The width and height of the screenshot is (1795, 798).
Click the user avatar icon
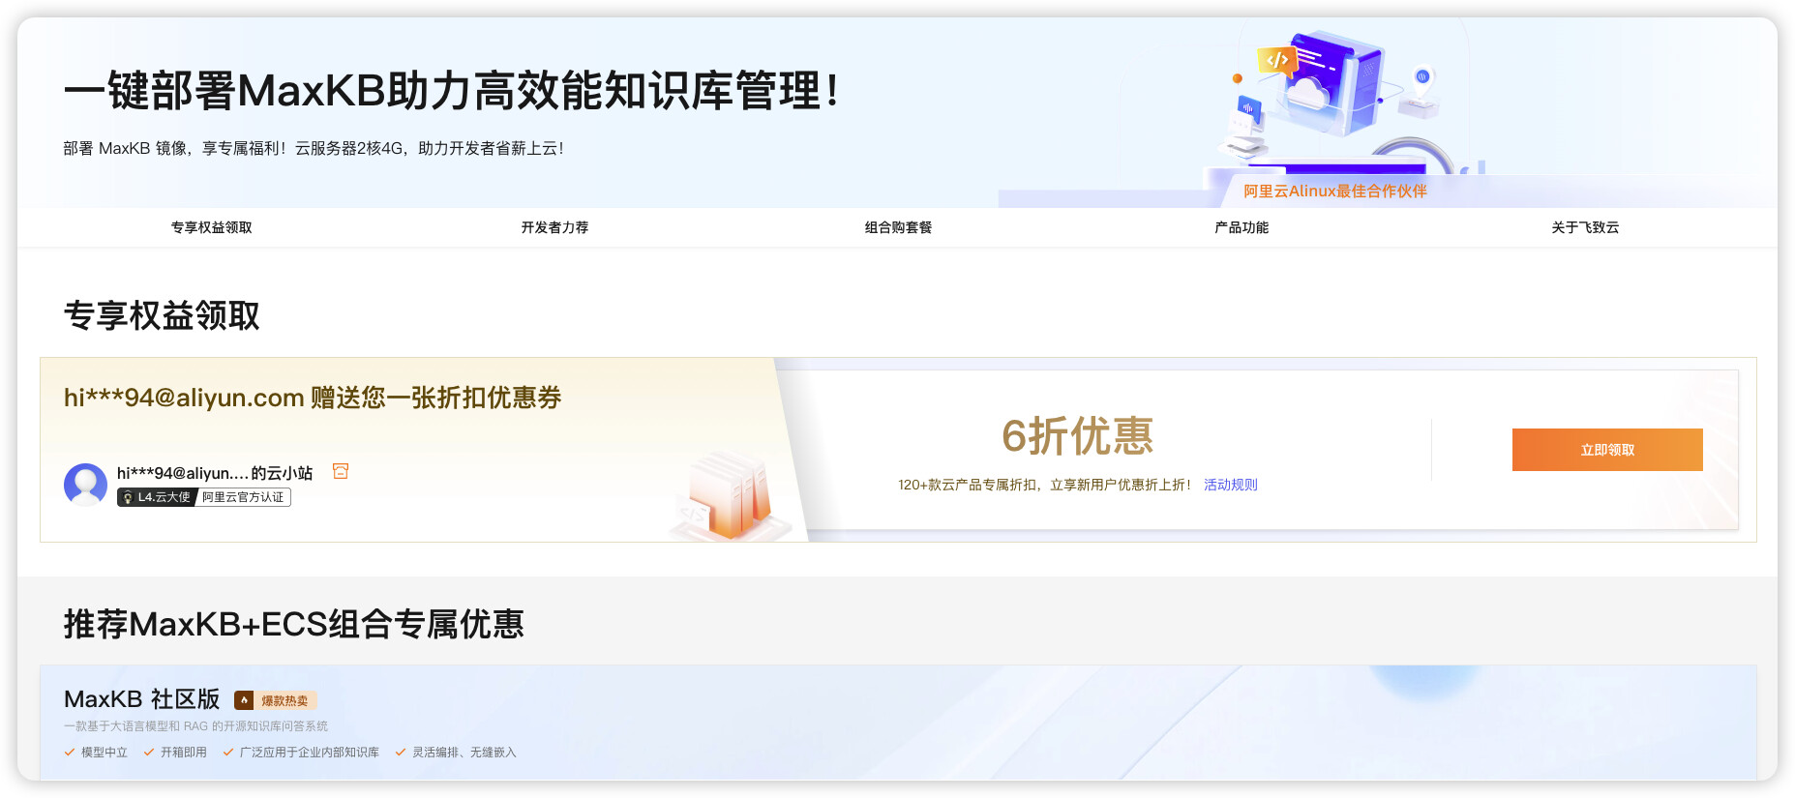point(85,484)
